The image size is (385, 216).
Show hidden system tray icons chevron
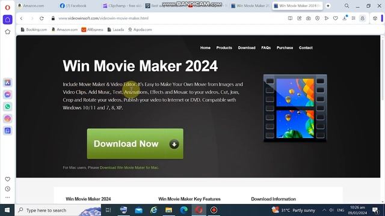pyautogui.click(x=324, y=210)
